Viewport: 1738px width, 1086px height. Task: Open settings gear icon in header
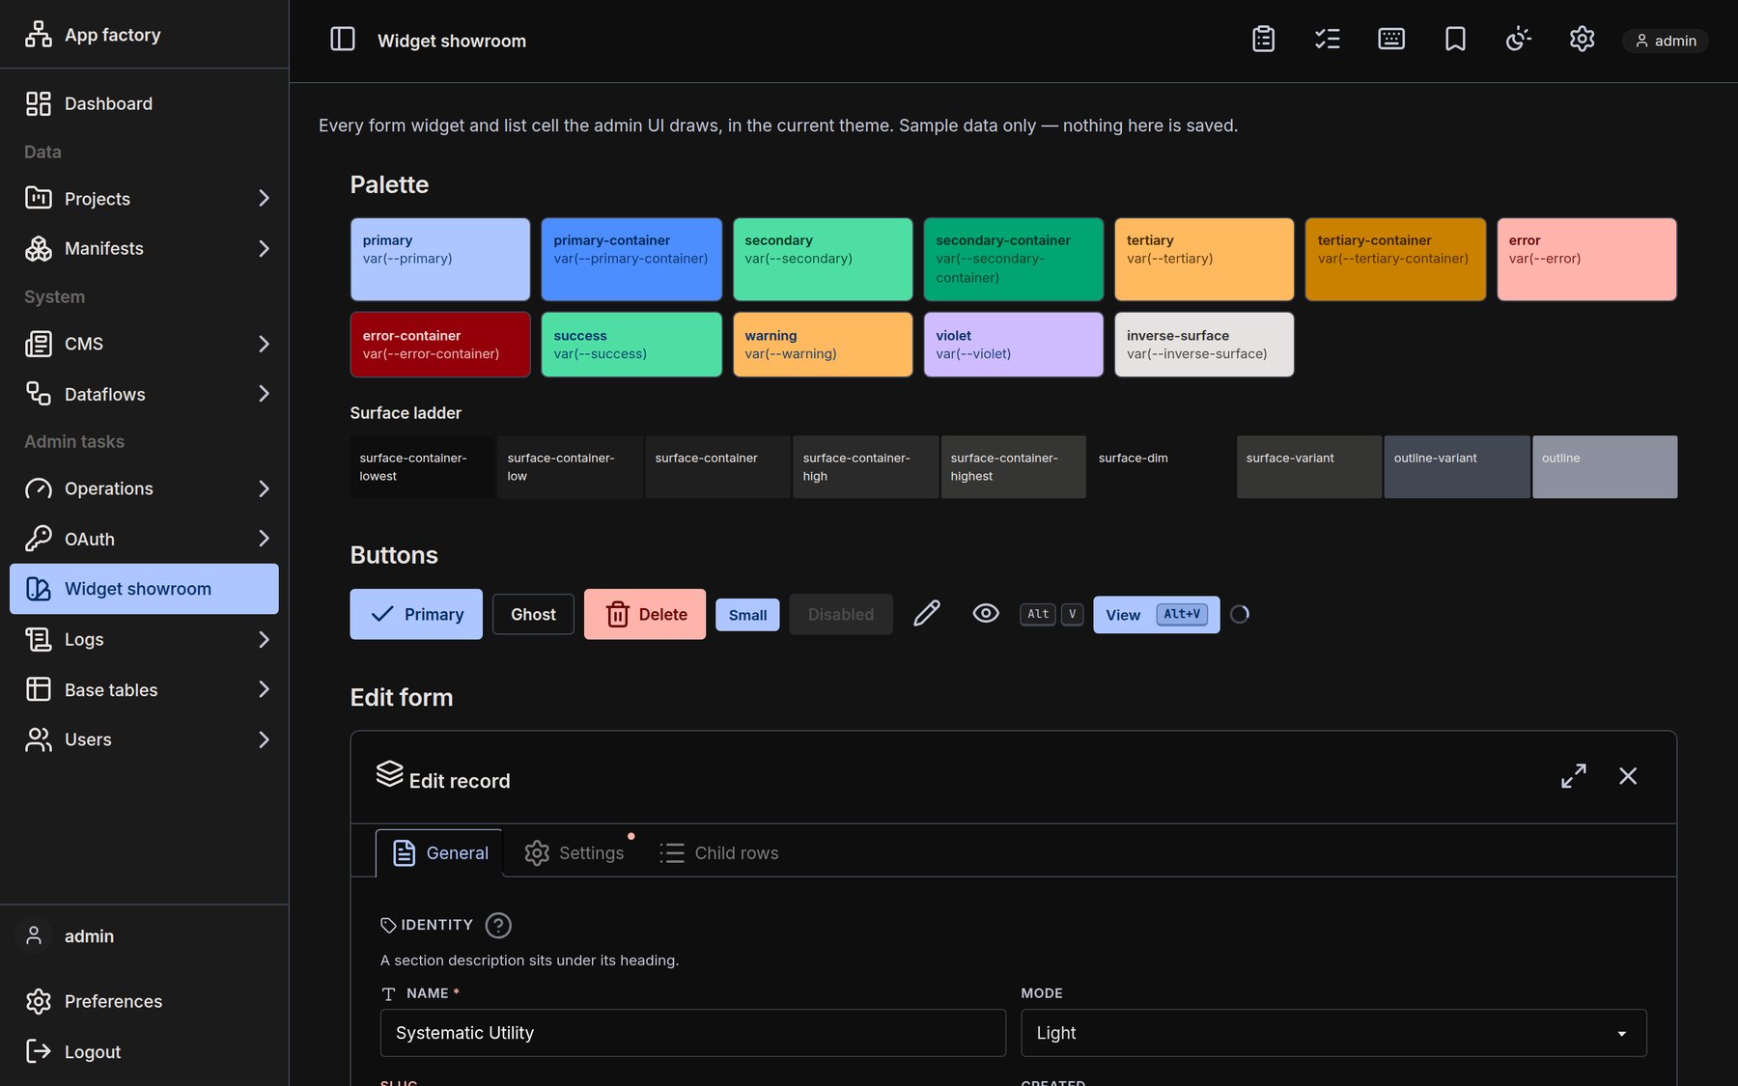1582,40
